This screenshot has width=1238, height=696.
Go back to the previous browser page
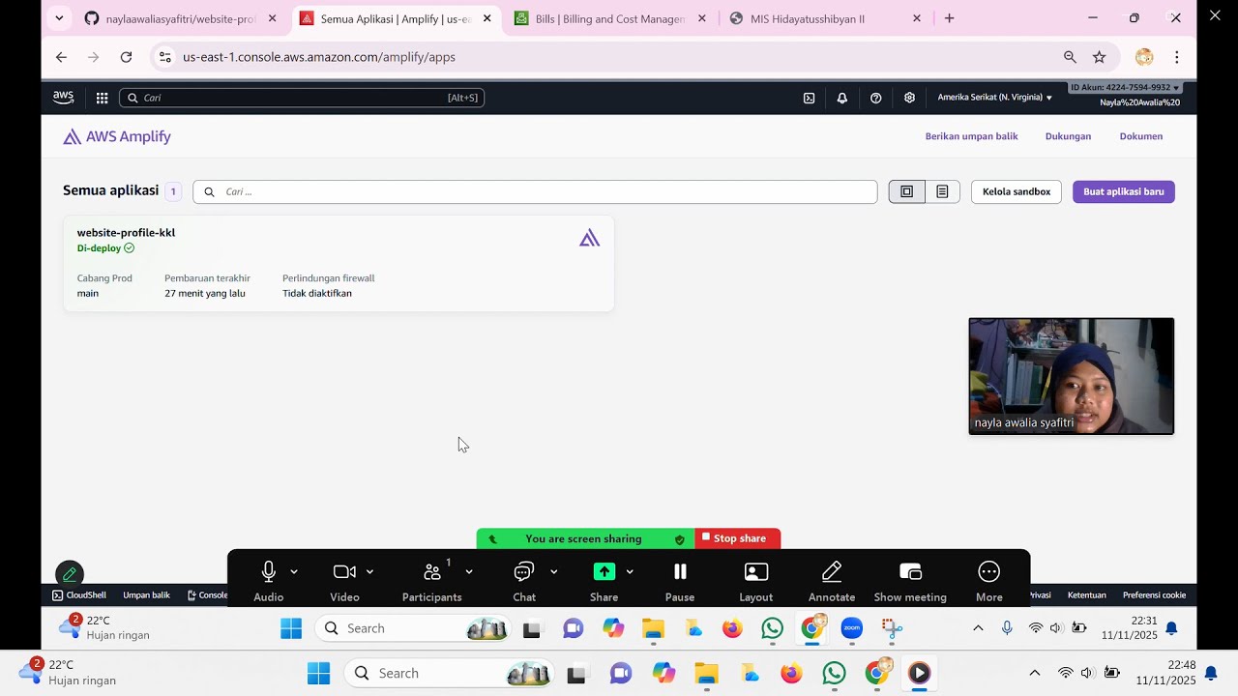(x=61, y=57)
